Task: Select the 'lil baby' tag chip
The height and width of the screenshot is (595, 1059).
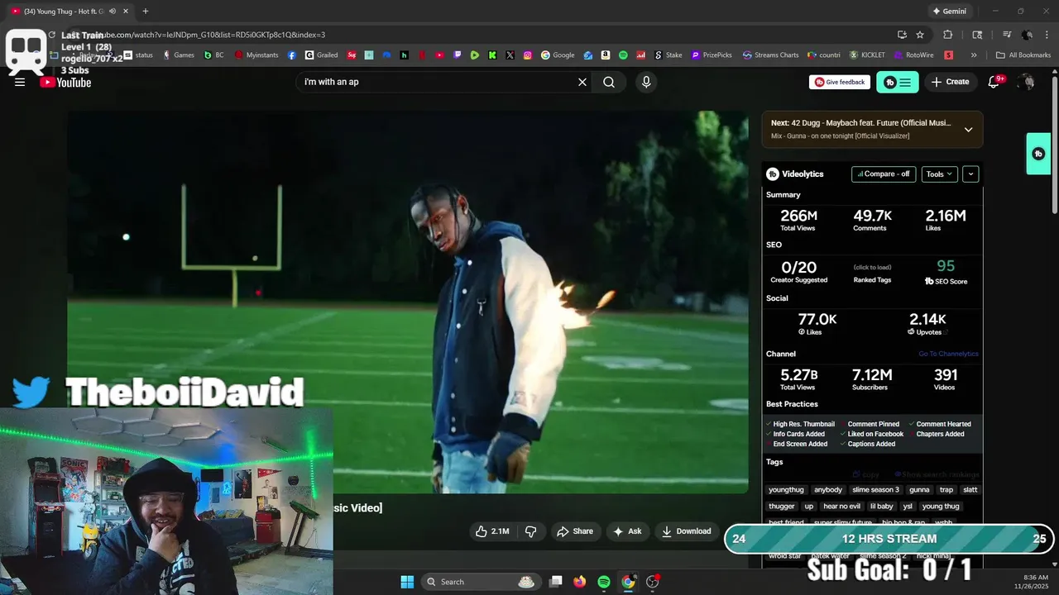Action: 881,507
